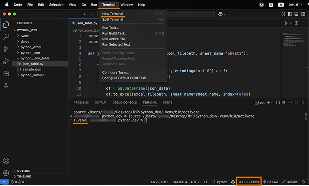This screenshot has height=186, width=309.
Task: Click the Apple menu logo
Action: [7, 4]
